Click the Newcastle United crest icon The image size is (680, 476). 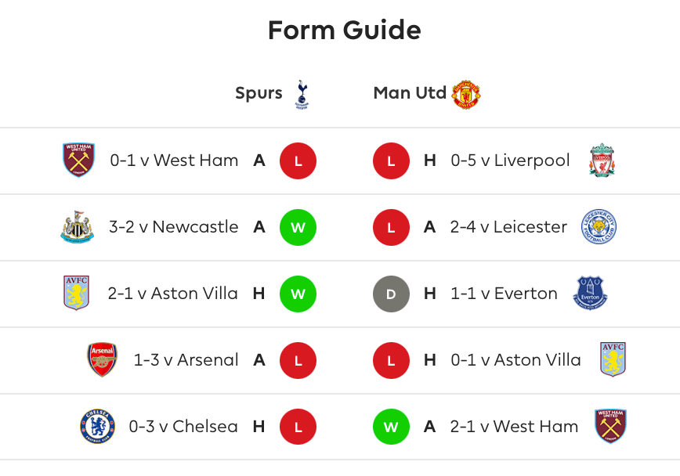click(x=77, y=227)
